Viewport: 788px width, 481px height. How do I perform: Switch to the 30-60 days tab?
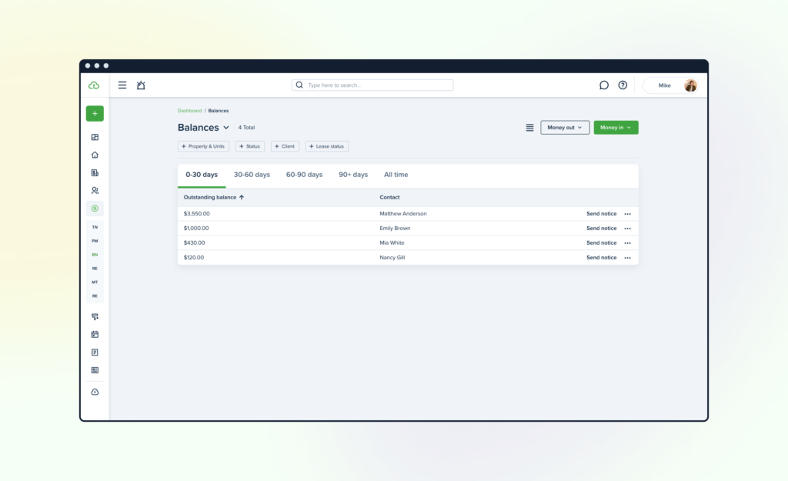pyautogui.click(x=252, y=175)
